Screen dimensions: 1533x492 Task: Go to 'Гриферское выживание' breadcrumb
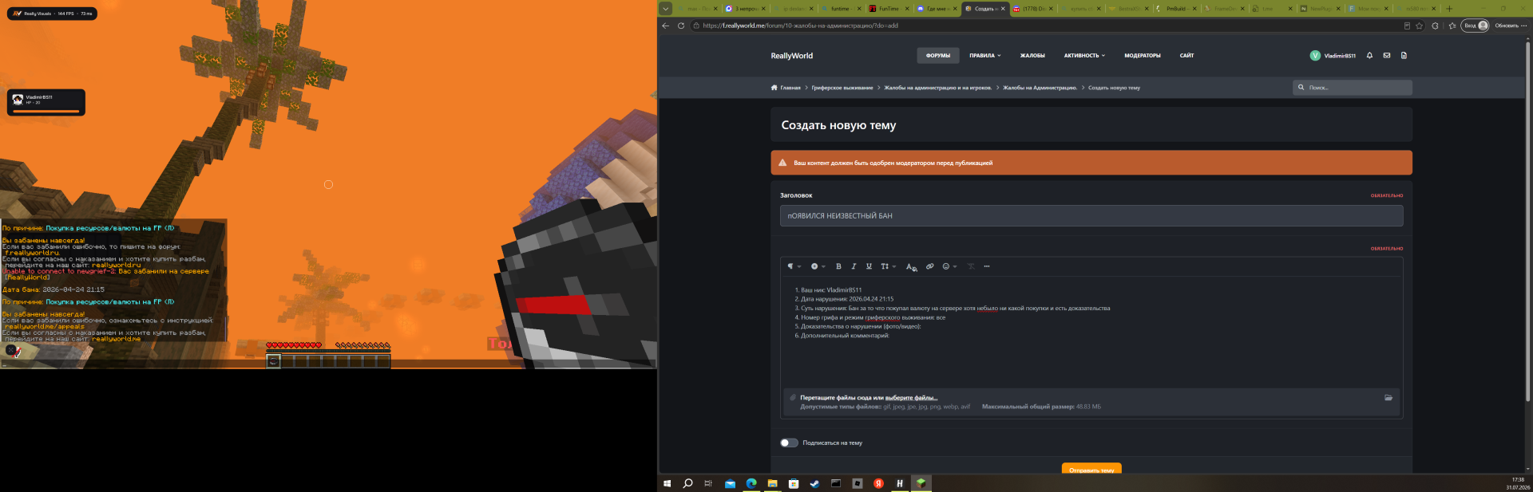pyautogui.click(x=842, y=88)
